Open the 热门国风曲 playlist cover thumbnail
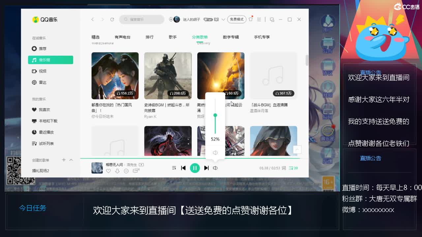 tap(115, 76)
